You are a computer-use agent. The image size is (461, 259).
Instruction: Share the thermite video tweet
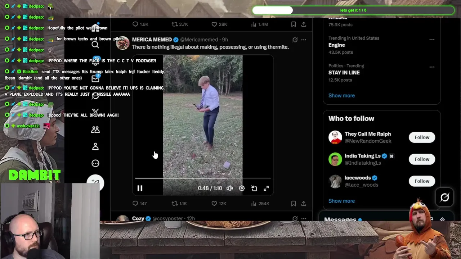coord(304,203)
